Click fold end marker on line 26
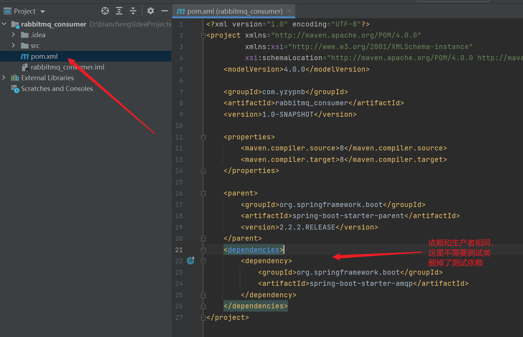The width and height of the screenshot is (523, 337). point(203,306)
